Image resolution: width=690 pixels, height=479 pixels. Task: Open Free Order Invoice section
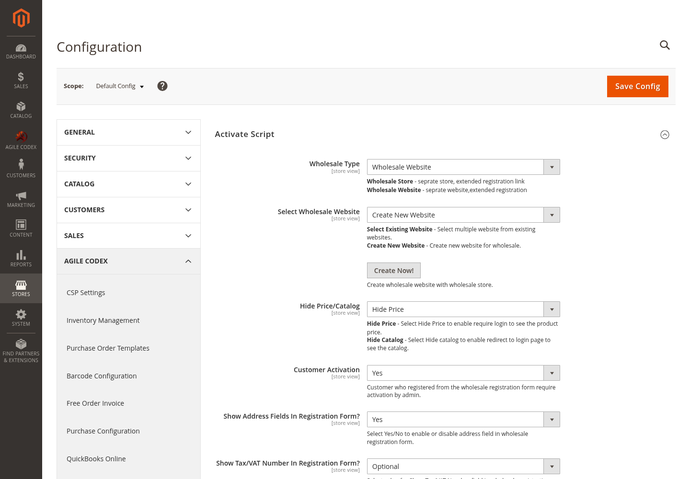coord(95,403)
